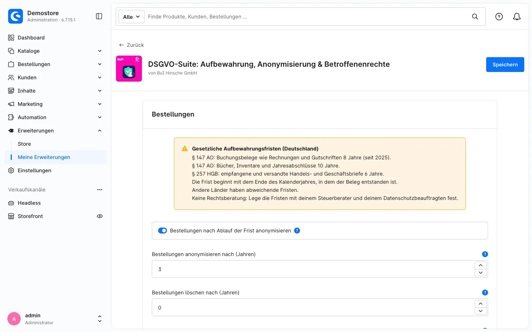Click the Kataloge icon in sidebar
Viewport: 532px width, 332px height.
pos(11,51)
